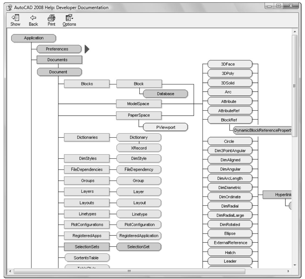Click the vertical scrollbar down arrow
Viewport: 305px width, 279px height.
tap(295, 265)
